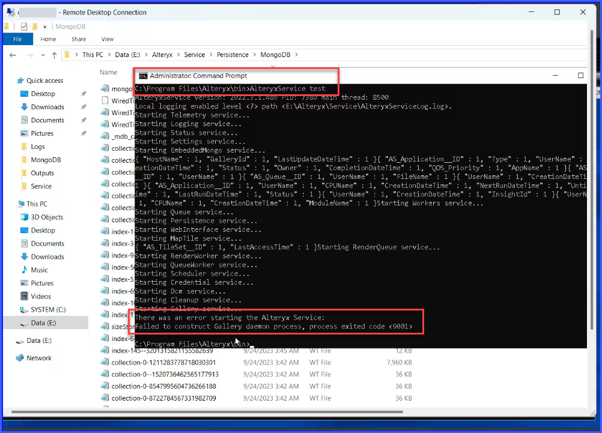Click icon of collection-0-1211283778718030301 file
This screenshot has width=602, height=433.
coord(105,362)
